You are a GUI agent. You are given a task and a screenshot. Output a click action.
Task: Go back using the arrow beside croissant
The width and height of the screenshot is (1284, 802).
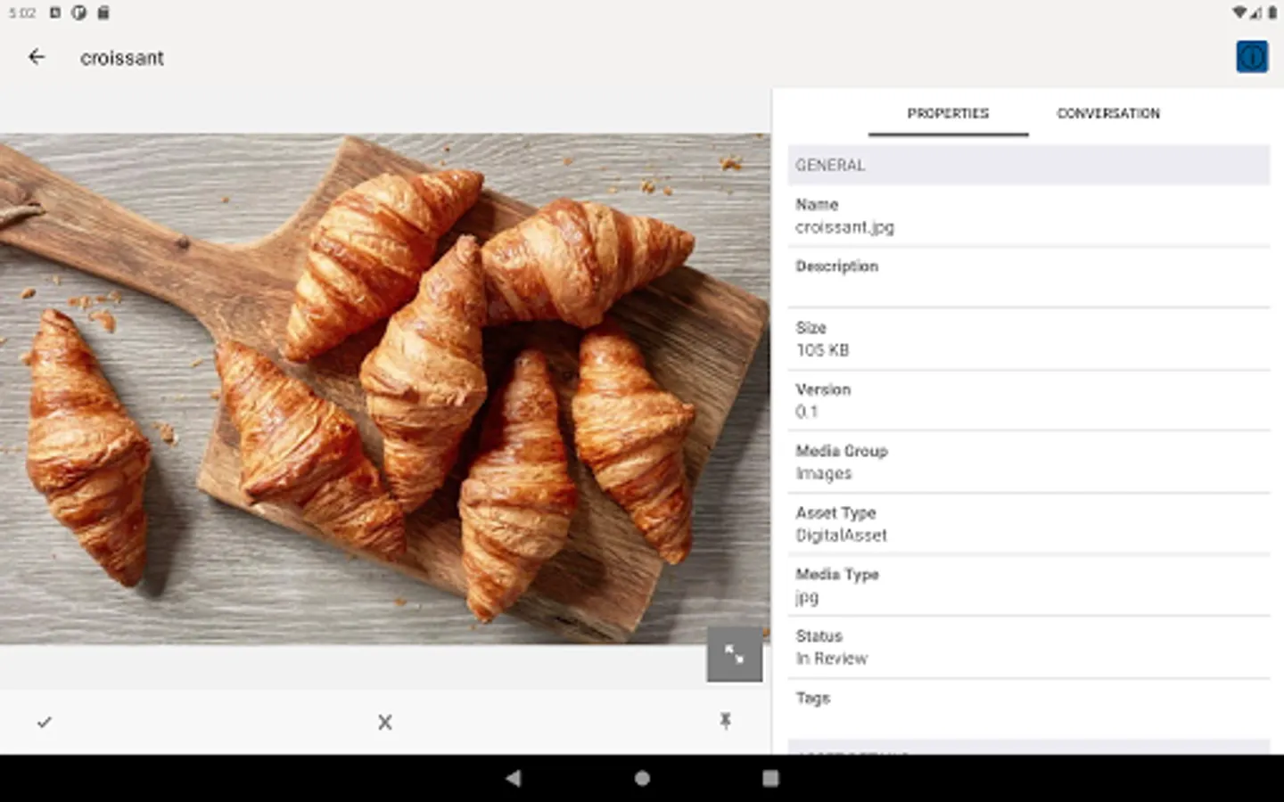(37, 57)
